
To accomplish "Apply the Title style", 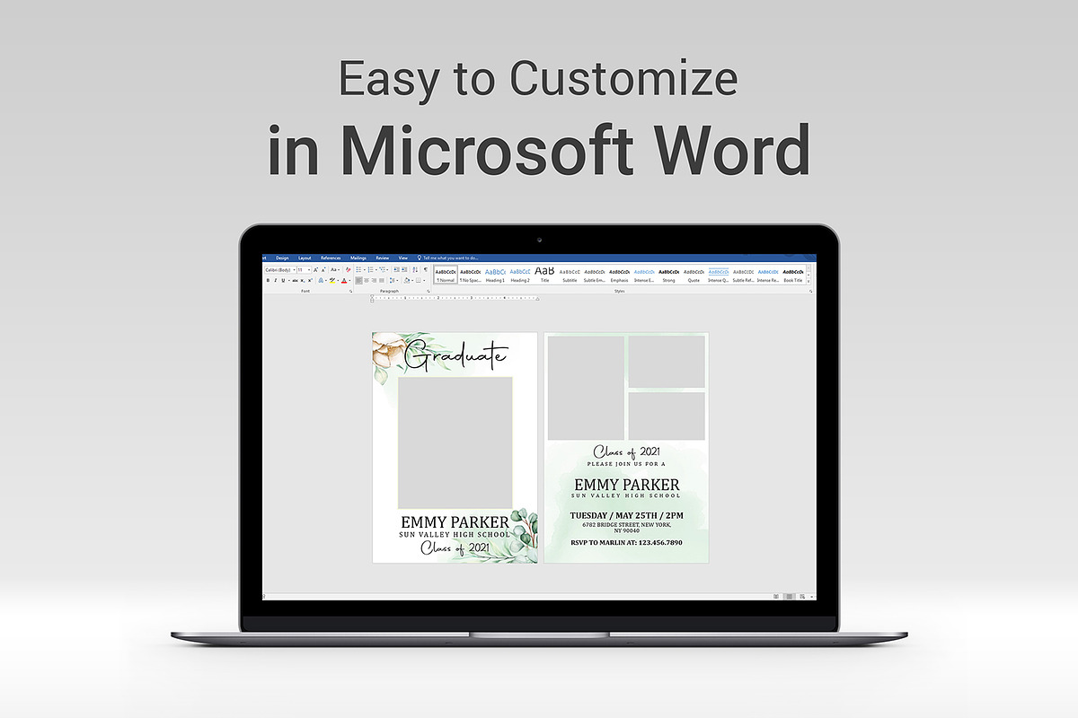I will coord(544,276).
